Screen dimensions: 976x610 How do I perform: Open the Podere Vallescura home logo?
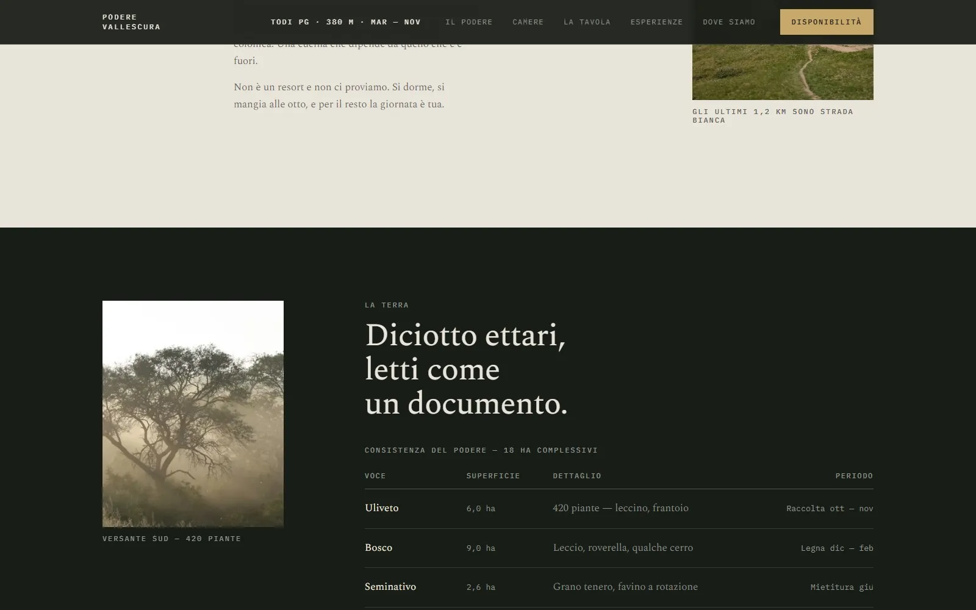coord(131,22)
